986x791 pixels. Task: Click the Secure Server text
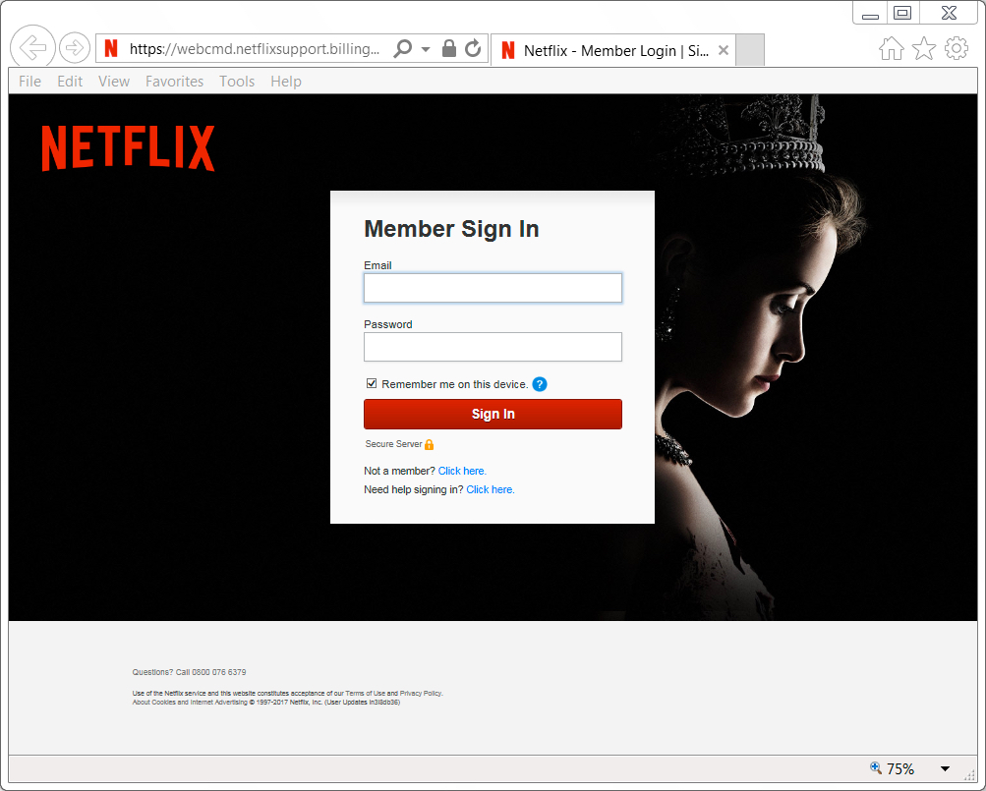pyautogui.click(x=393, y=444)
